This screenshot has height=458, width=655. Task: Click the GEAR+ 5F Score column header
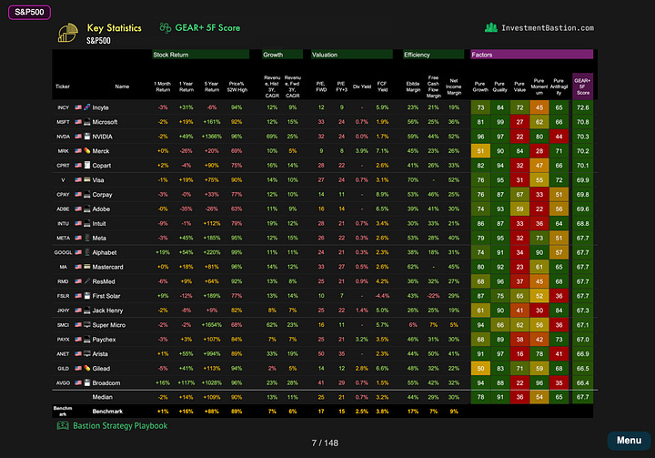point(583,87)
